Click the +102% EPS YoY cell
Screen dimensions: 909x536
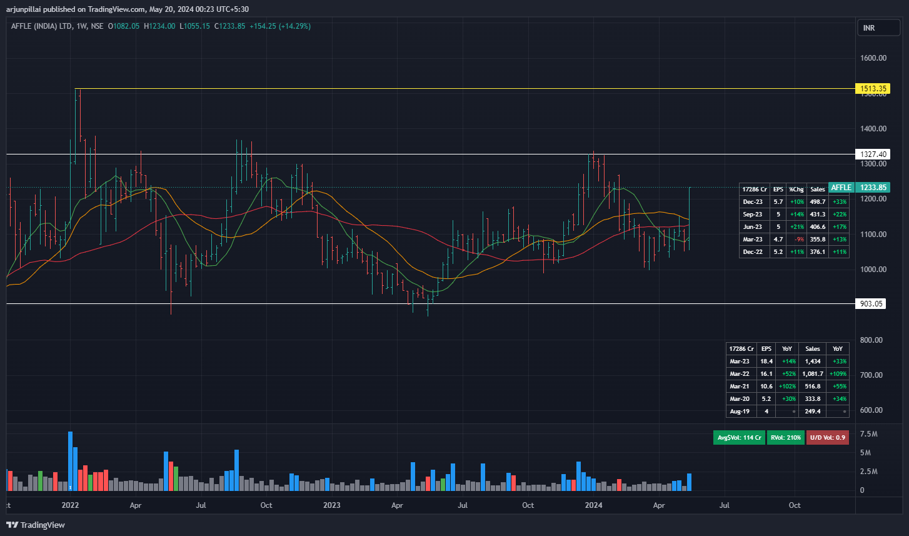[x=788, y=386]
